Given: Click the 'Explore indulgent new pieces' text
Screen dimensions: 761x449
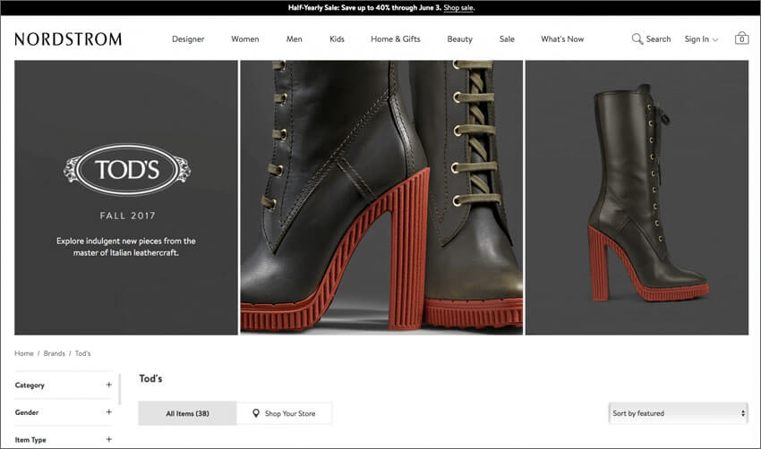Looking at the screenshot, I should (126, 247).
